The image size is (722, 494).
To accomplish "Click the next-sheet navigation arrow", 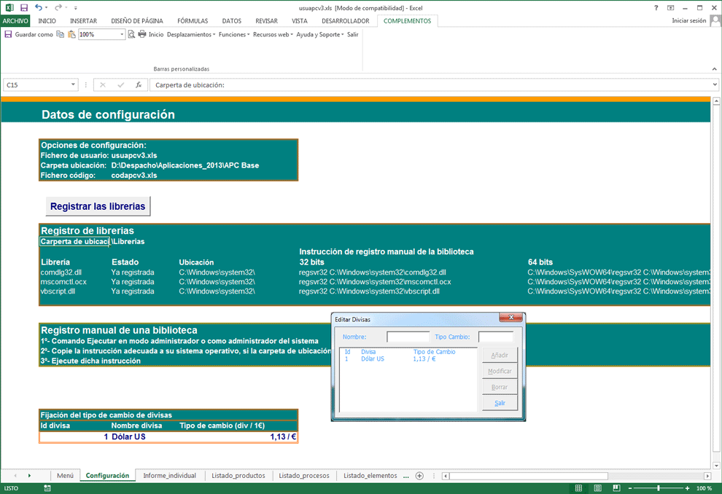I will coord(29,476).
